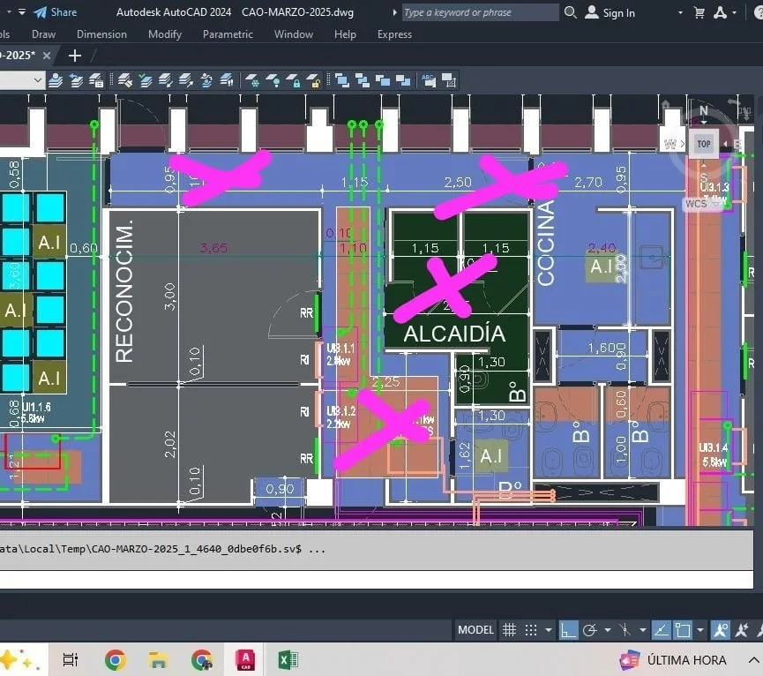This screenshot has width=763, height=676.
Task: Show hidden taskbar icons chevron
Action: point(753,660)
